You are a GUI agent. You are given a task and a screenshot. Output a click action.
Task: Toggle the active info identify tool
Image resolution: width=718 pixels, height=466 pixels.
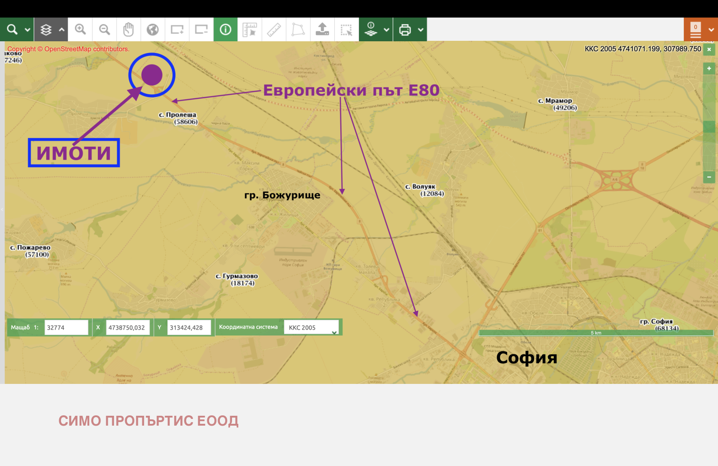tap(225, 30)
